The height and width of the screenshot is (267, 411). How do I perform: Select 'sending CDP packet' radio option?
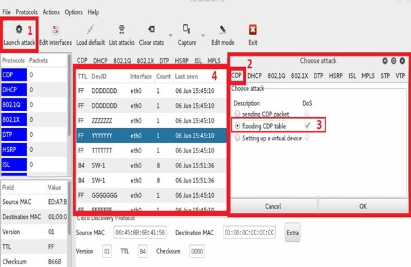click(237, 113)
